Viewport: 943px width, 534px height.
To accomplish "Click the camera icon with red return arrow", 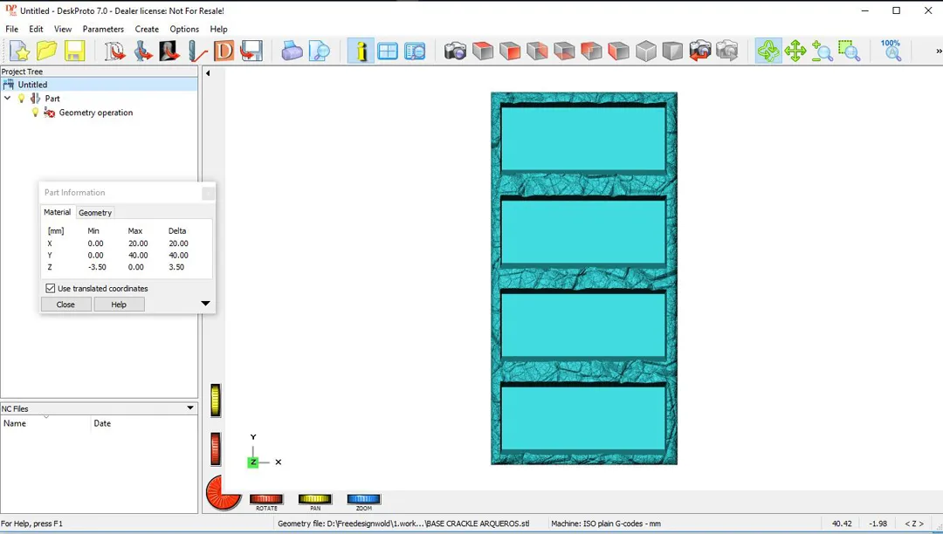I will pos(700,51).
